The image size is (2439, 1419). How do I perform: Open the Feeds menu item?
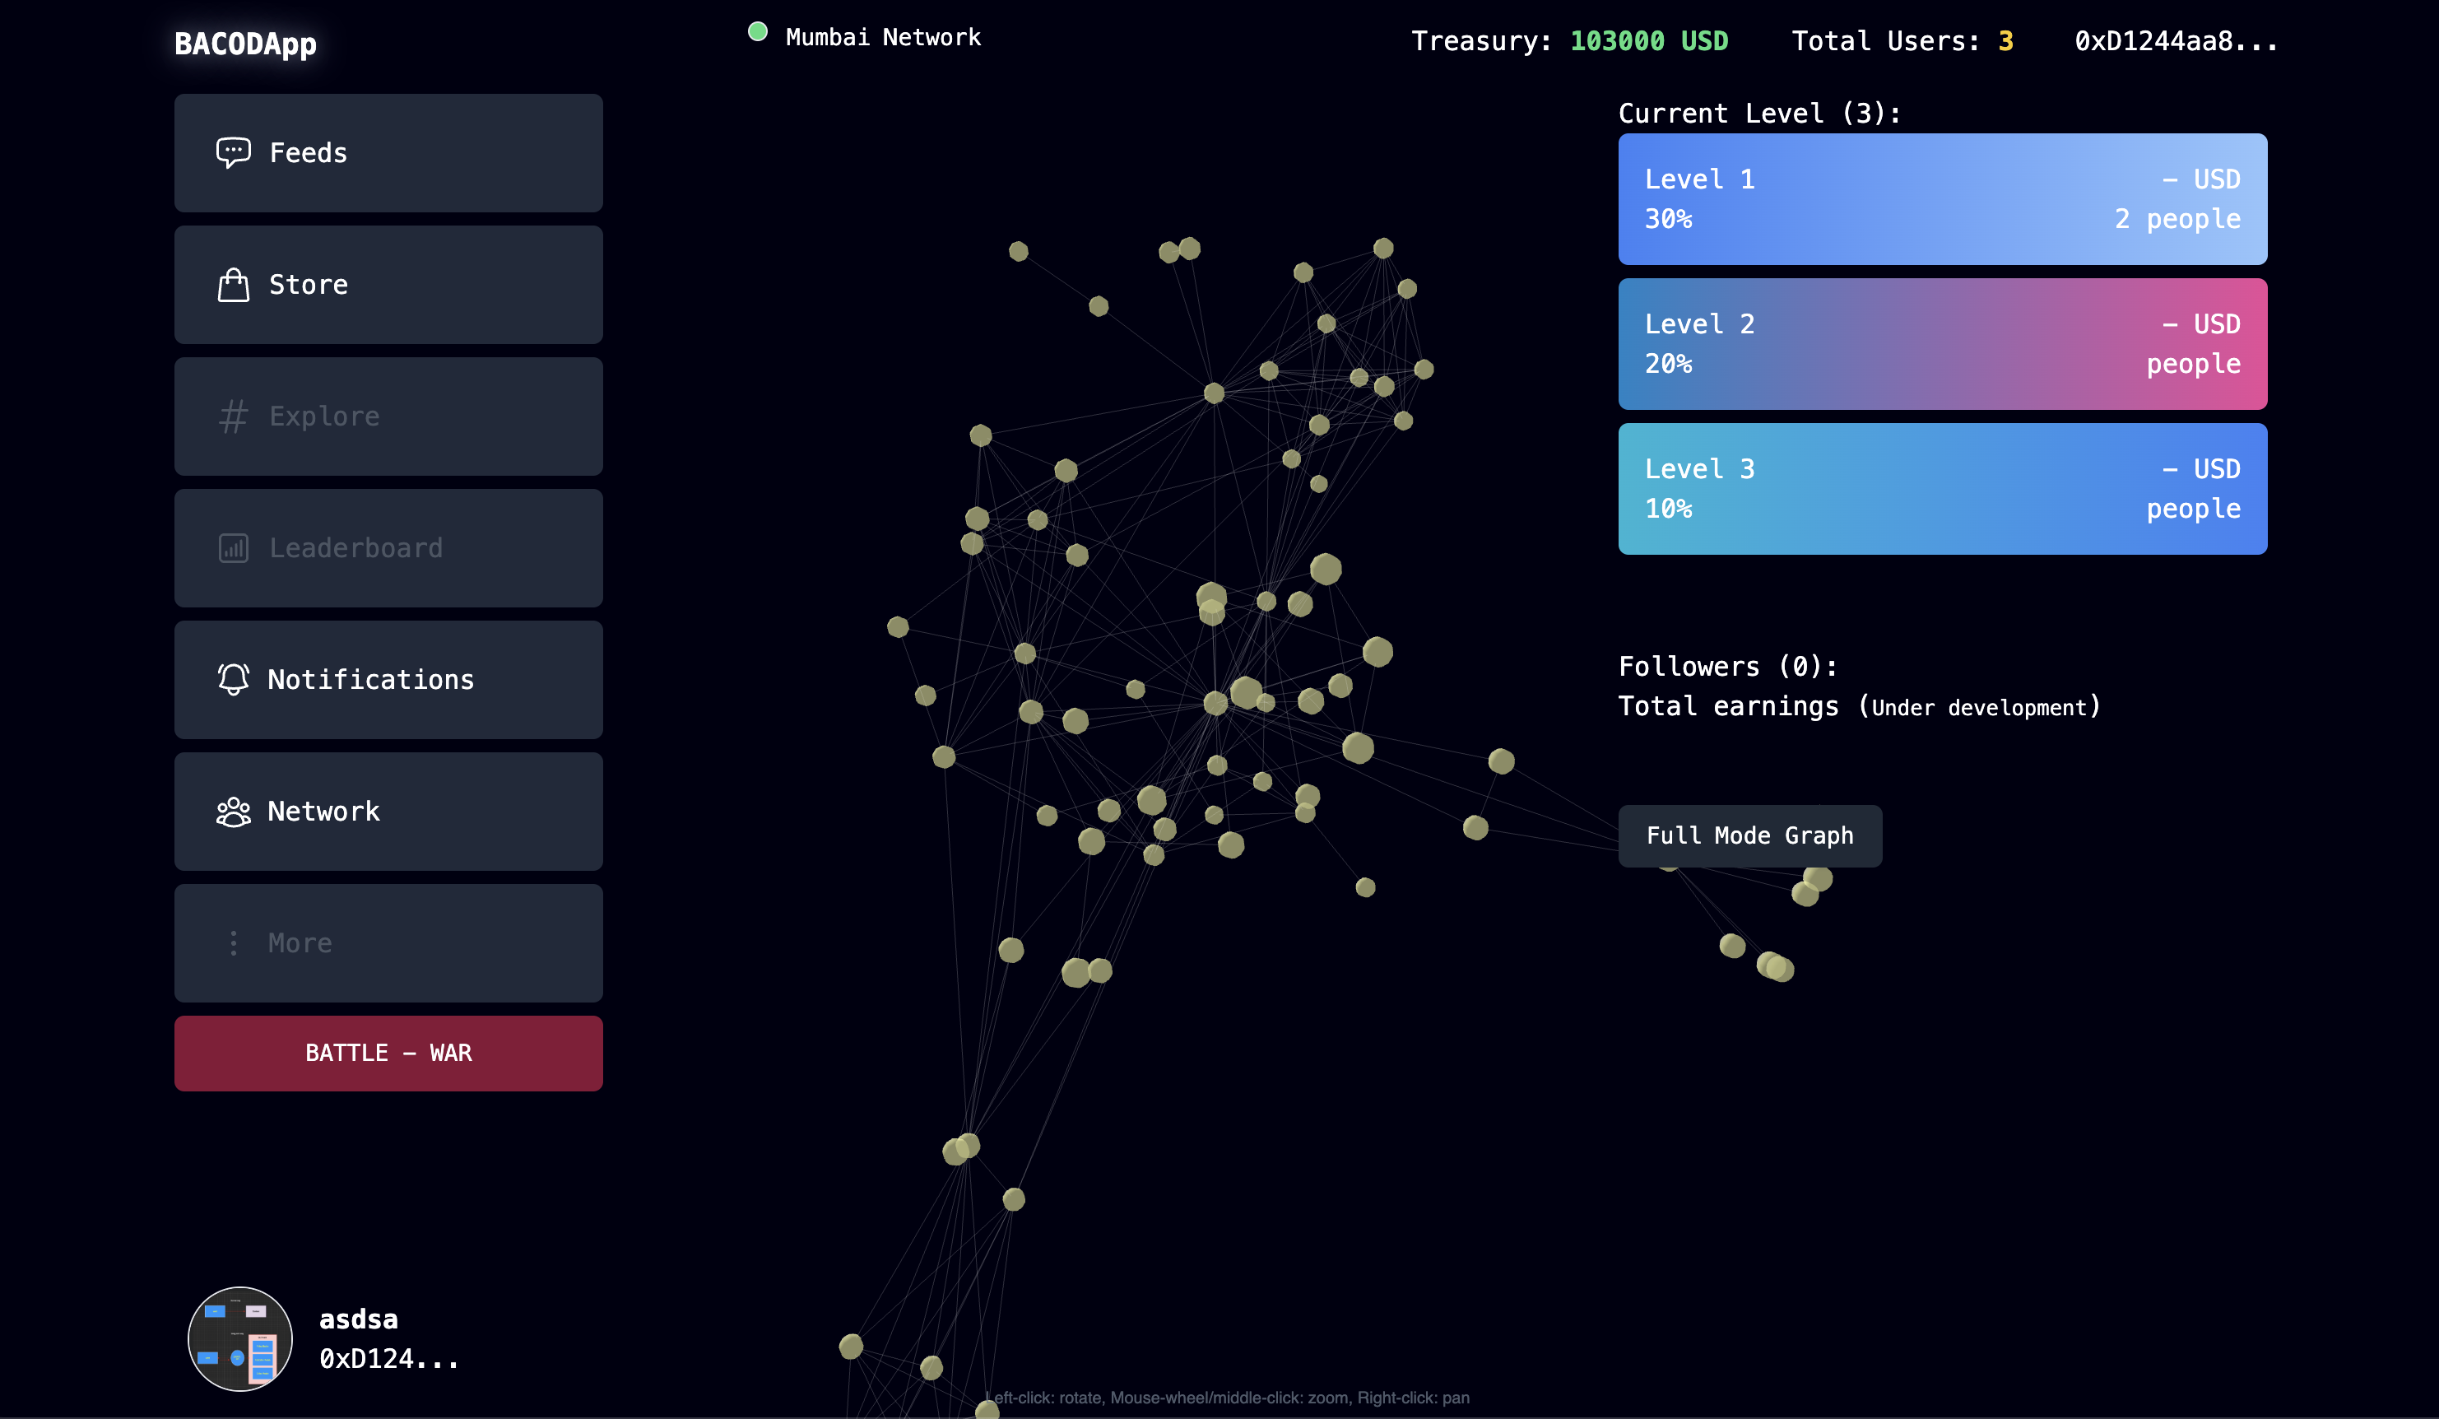point(388,153)
